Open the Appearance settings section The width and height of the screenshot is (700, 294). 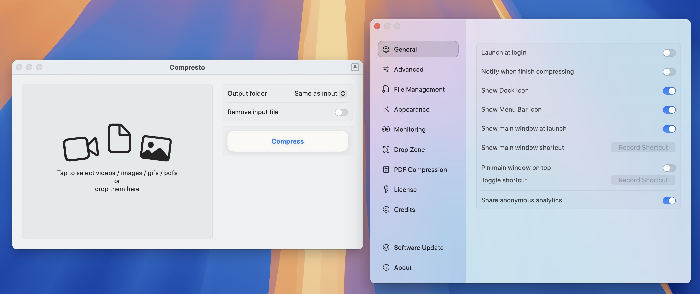(418, 109)
